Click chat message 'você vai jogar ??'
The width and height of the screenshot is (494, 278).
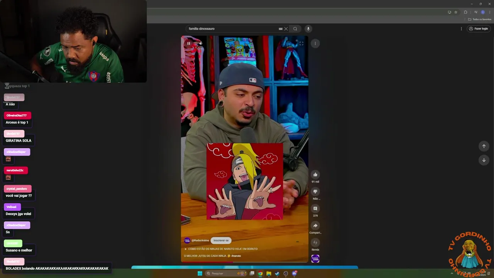click(19, 196)
